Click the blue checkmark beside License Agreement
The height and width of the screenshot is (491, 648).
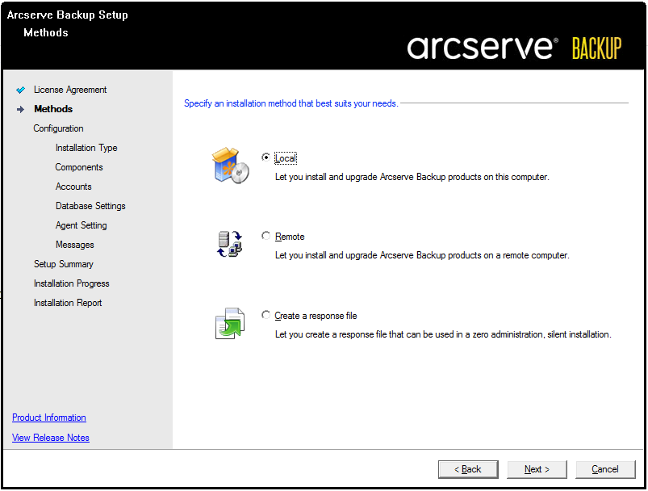[21, 90]
